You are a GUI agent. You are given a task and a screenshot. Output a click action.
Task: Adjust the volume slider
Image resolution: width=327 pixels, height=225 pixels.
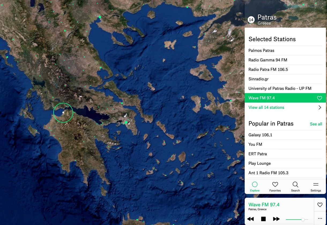coord(303,219)
